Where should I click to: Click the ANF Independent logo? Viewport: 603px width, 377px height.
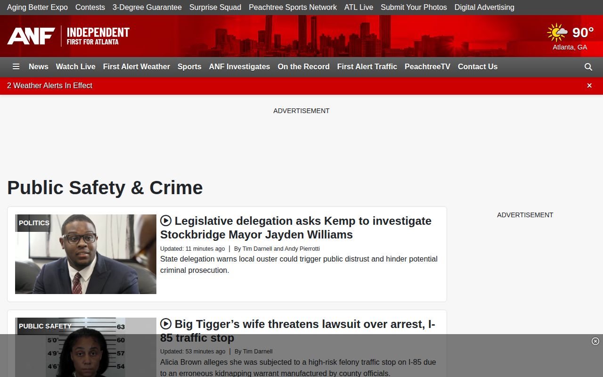tap(68, 36)
